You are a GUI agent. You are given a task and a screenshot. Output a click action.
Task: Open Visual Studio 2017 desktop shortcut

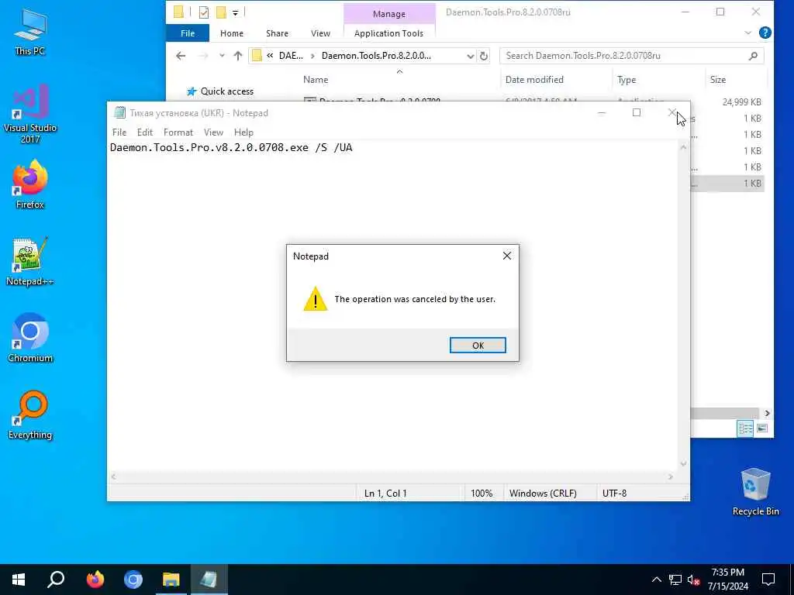click(x=30, y=114)
